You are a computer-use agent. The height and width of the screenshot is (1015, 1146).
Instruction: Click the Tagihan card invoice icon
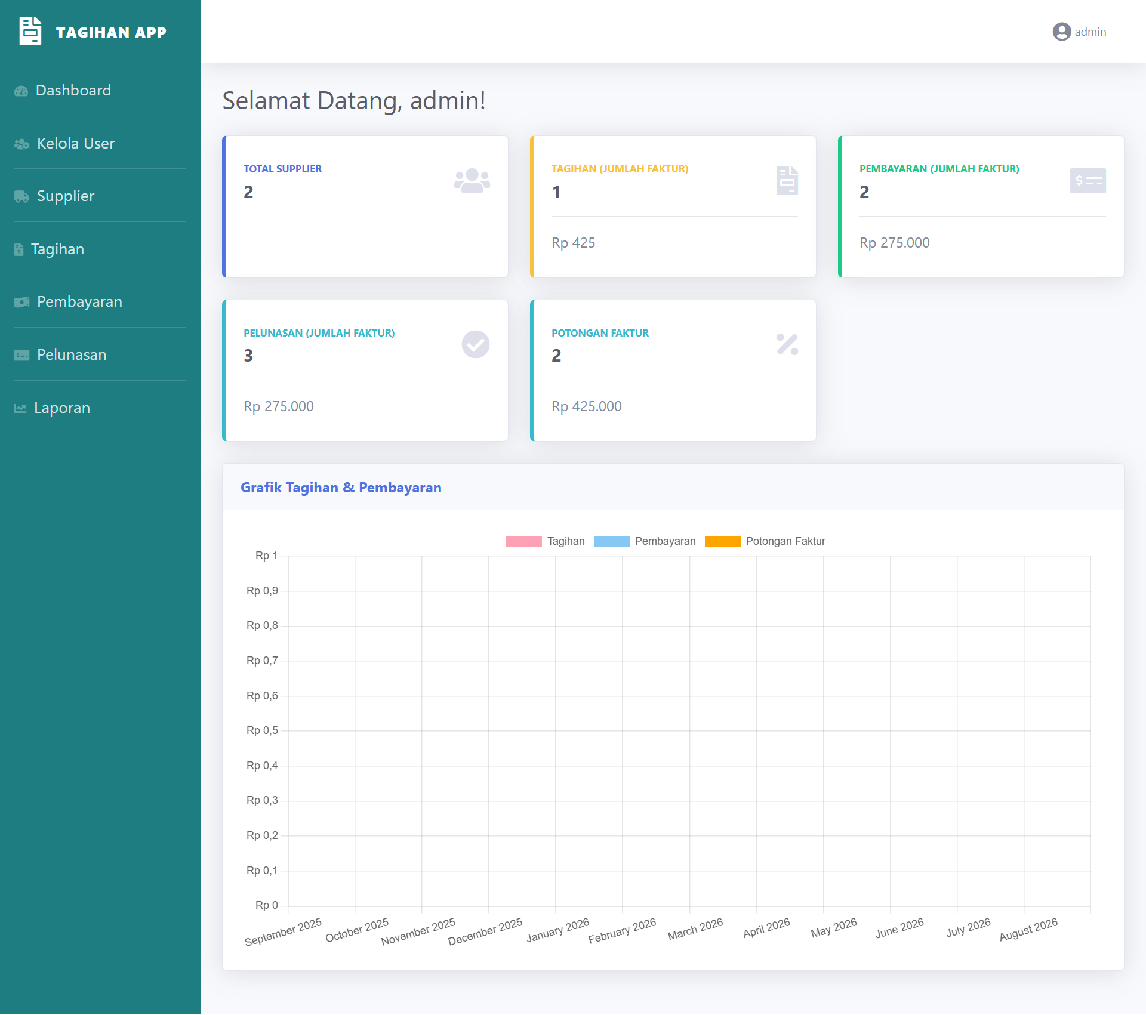point(787,181)
